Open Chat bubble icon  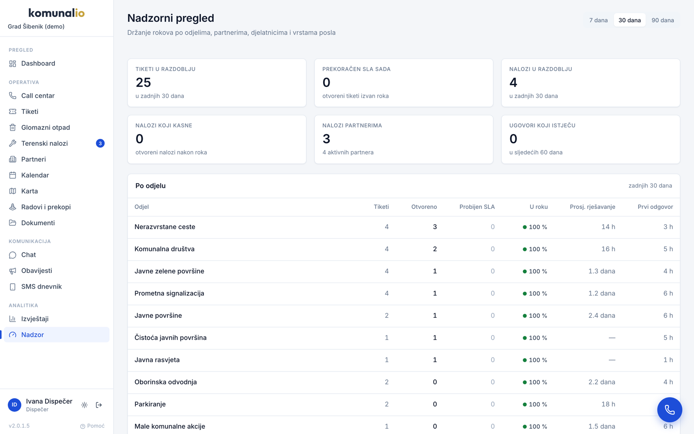click(13, 255)
